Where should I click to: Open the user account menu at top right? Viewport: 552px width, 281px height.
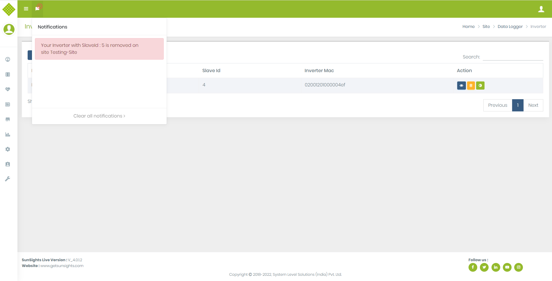pyautogui.click(x=541, y=9)
